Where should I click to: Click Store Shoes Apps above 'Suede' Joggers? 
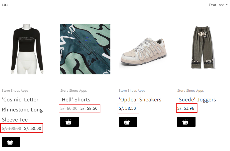click(190, 91)
